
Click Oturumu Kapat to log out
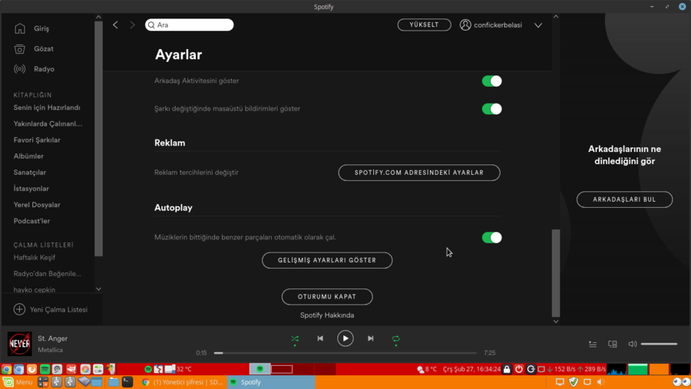coord(327,297)
